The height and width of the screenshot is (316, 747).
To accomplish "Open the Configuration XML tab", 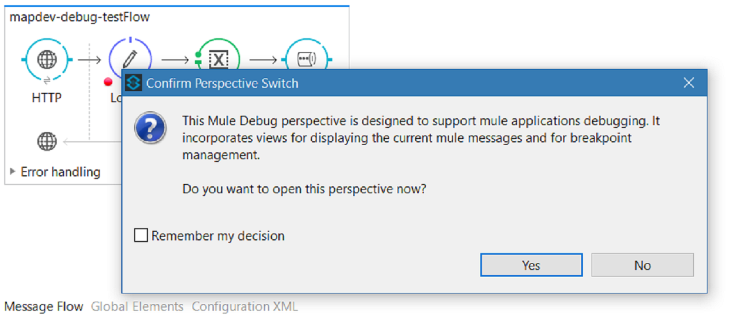I will coord(245,307).
